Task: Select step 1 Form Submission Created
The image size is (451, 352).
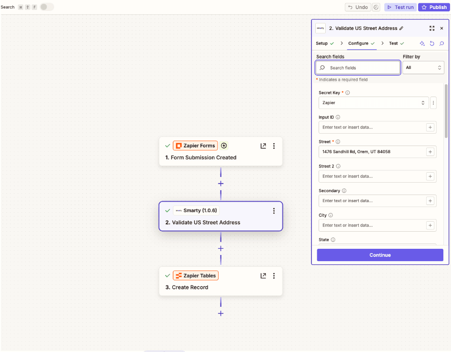Action: click(220, 152)
